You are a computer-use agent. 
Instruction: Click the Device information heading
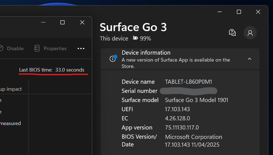[146, 53]
